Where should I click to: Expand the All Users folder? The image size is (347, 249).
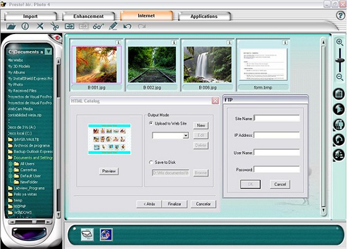click(10, 164)
